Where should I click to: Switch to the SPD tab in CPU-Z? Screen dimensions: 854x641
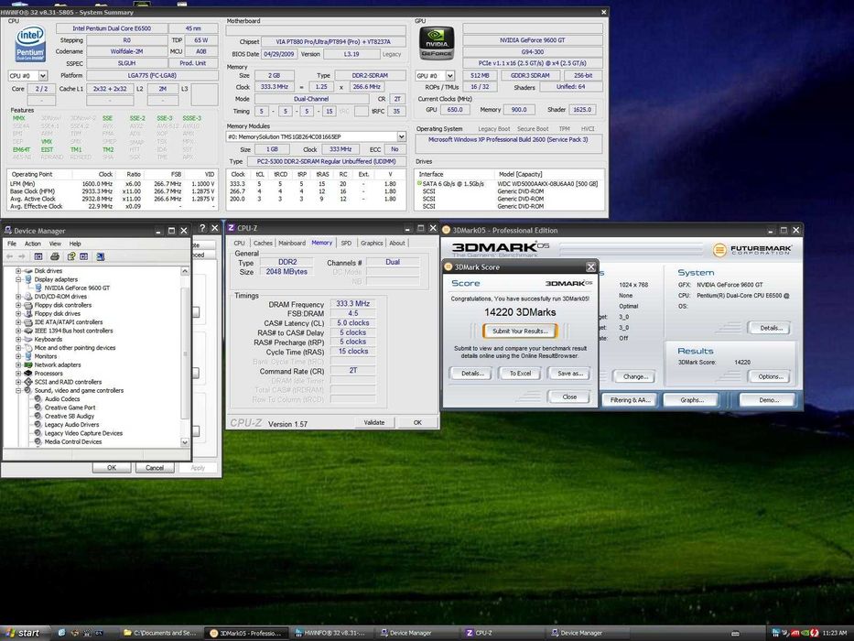346,243
